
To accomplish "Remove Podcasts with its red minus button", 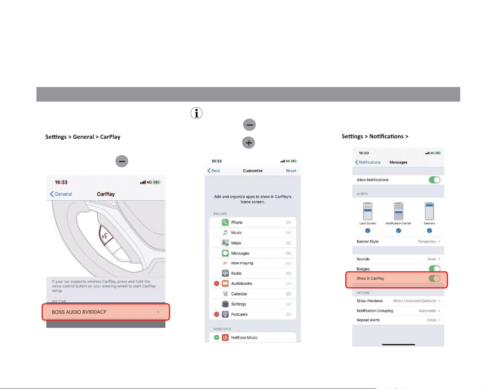I will click(216, 314).
